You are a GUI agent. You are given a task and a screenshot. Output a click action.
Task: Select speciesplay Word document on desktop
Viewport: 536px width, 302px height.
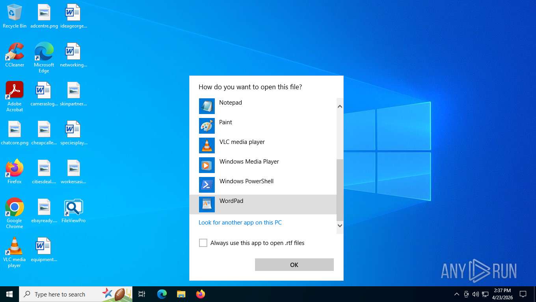tap(74, 133)
